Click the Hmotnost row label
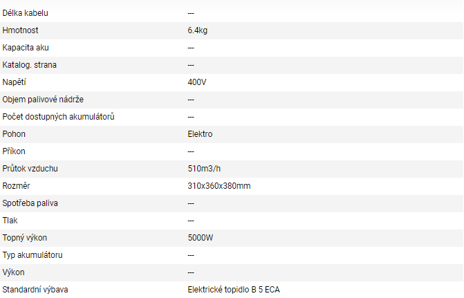 point(20,30)
